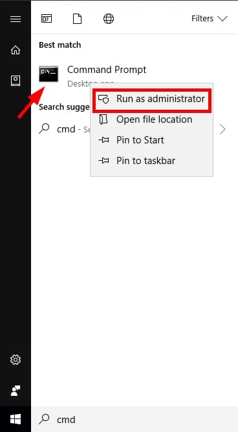Click the Command Prompt app icon
The height and width of the screenshot is (432, 238).
(x=49, y=74)
